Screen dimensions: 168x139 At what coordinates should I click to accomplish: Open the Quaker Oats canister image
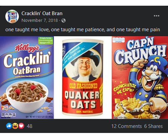(83, 78)
